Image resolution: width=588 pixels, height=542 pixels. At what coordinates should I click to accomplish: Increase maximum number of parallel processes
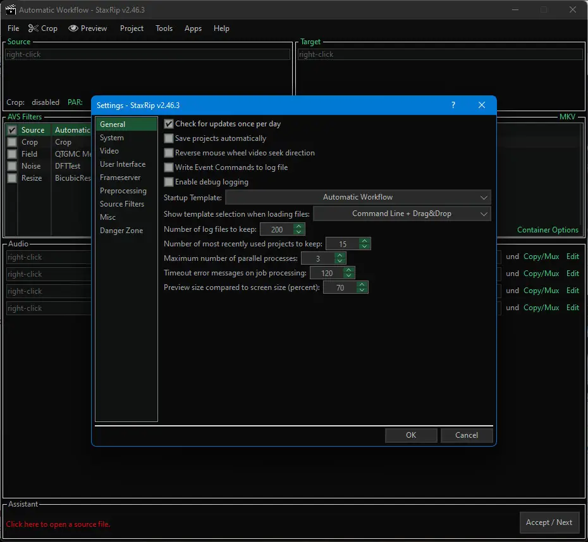pyautogui.click(x=340, y=255)
